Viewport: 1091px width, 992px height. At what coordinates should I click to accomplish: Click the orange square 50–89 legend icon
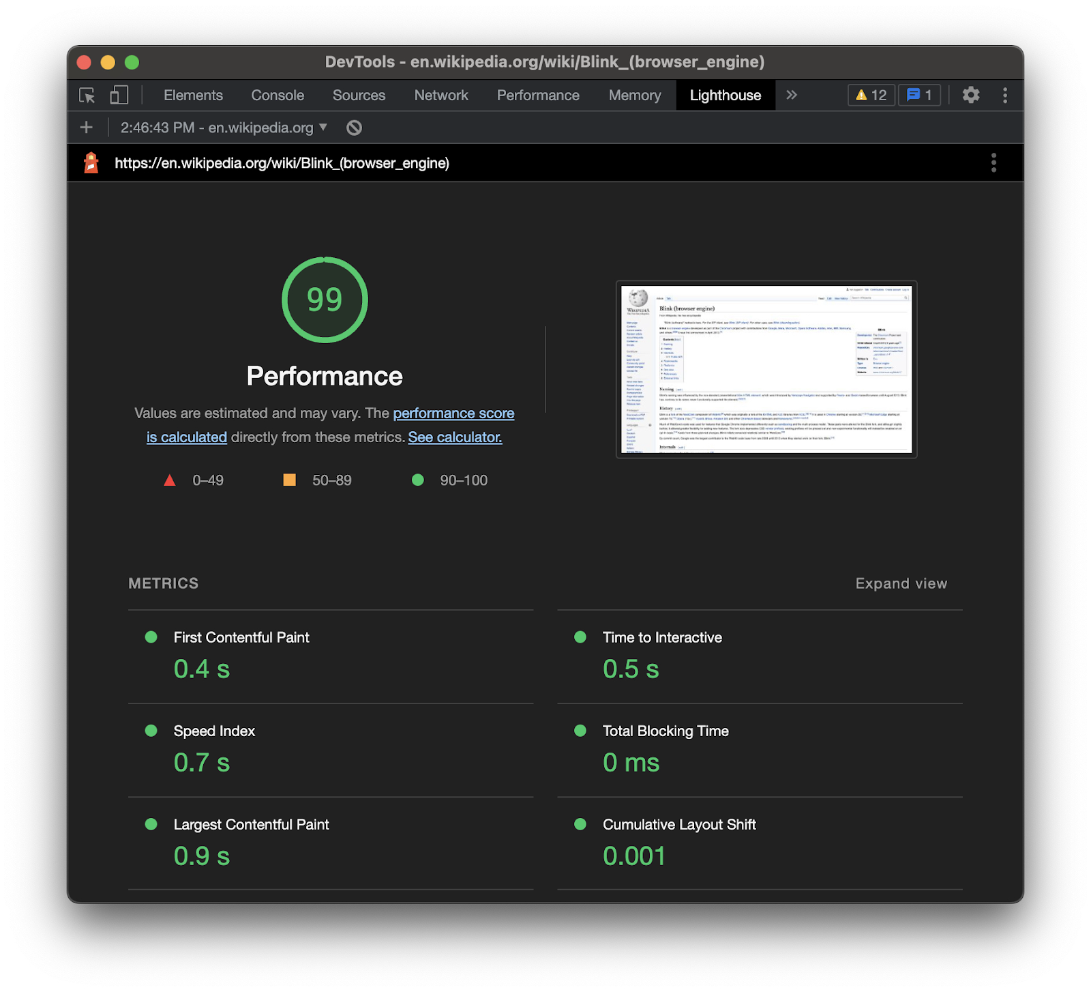[x=290, y=480]
